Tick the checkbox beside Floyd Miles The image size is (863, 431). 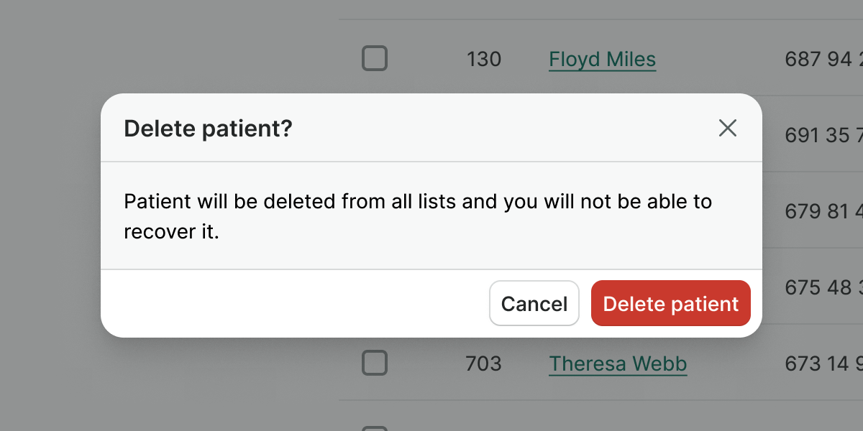pos(374,58)
